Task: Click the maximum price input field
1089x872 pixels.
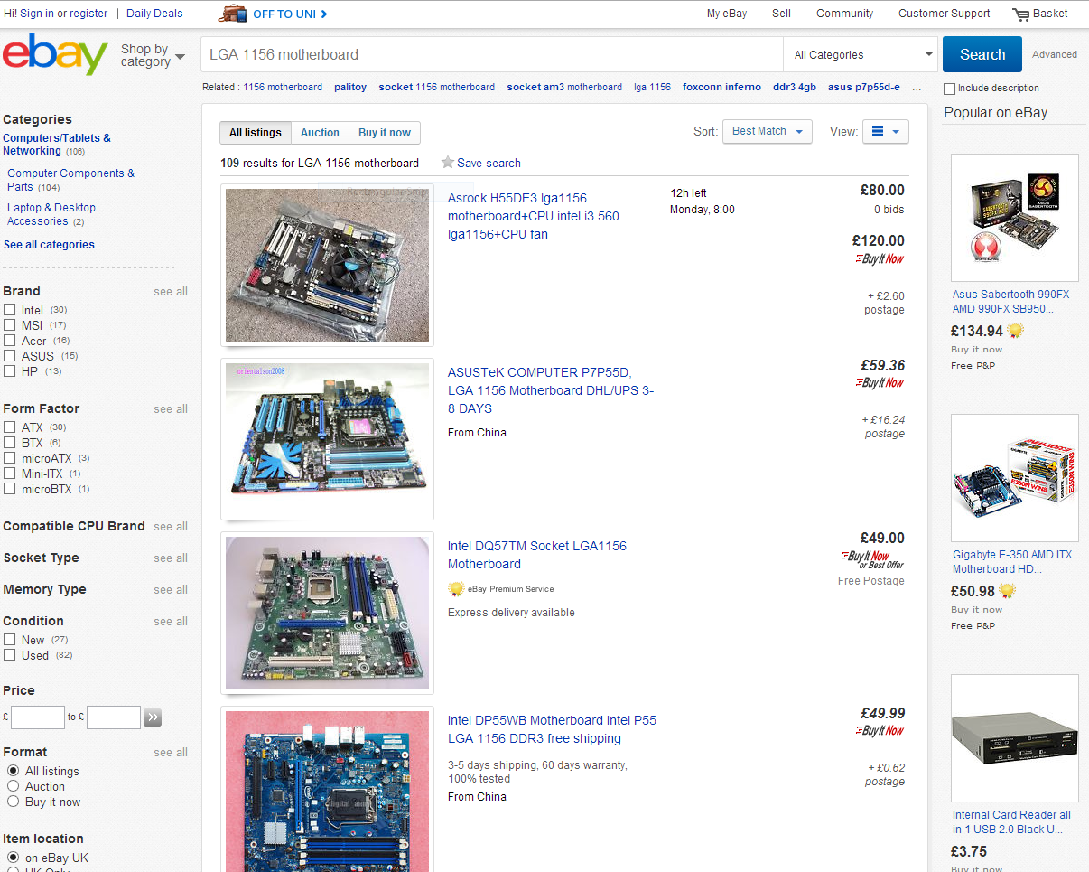Action: 114,717
